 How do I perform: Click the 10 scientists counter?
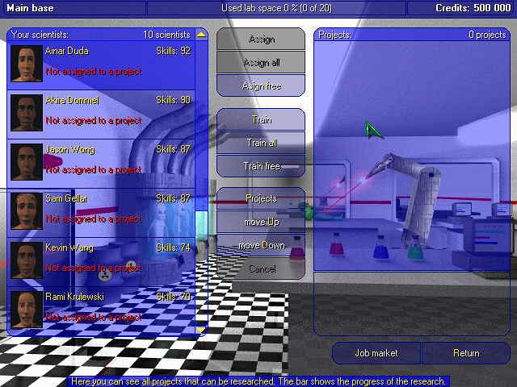[167, 35]
